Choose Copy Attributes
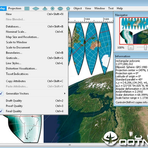 point(34,81)
